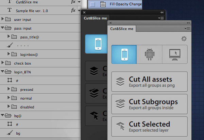Open settings gear in light Cut&Slice panel
The height and width of the screenshot is (140, 204).
(x=184, y=39)
